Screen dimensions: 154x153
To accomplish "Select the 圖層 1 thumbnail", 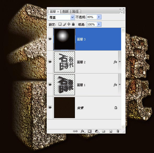I will pos(64,85).
